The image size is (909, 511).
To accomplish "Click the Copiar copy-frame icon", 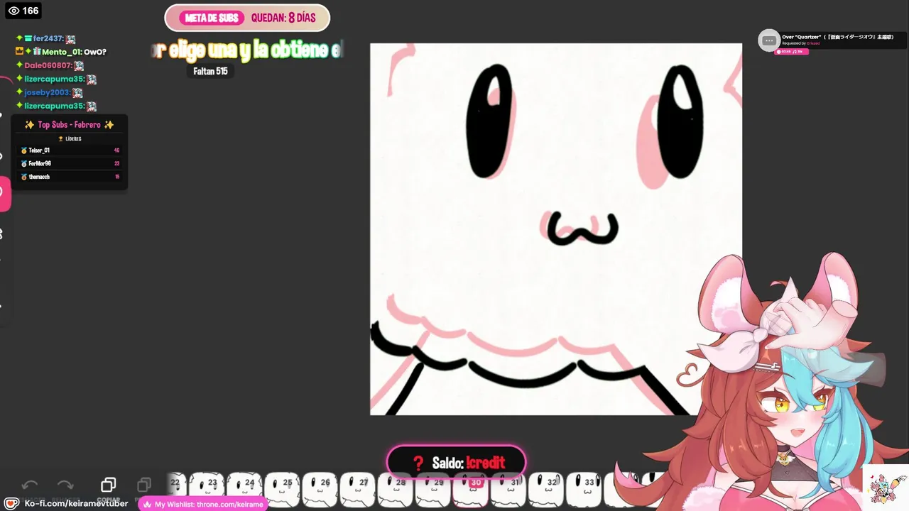I will [x=108, y=485].
